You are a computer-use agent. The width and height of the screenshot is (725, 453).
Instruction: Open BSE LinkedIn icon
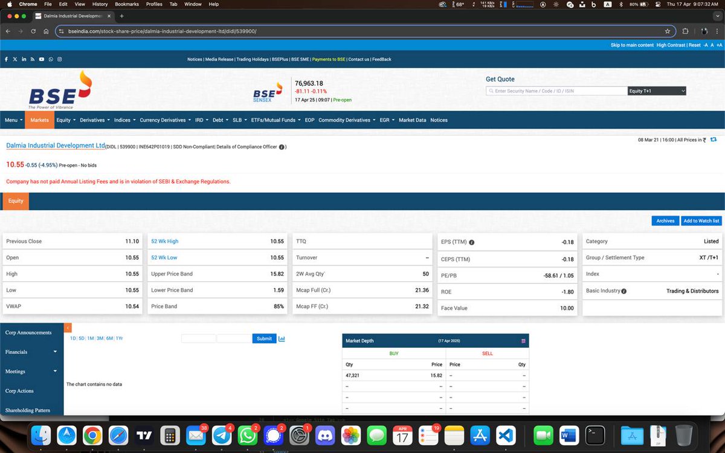[x=24, y=59]
